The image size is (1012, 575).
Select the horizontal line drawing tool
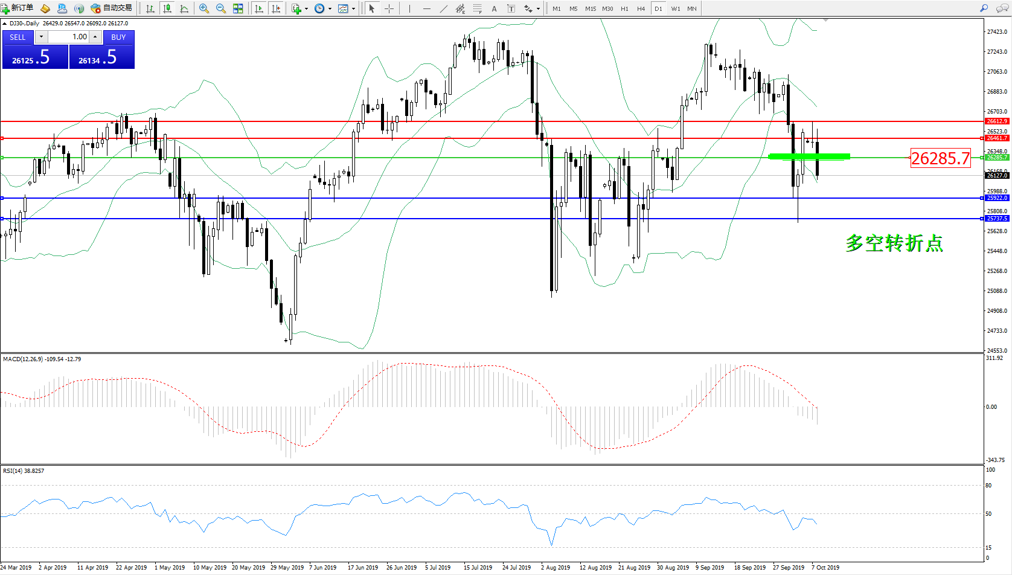click(x=427, y=8)
